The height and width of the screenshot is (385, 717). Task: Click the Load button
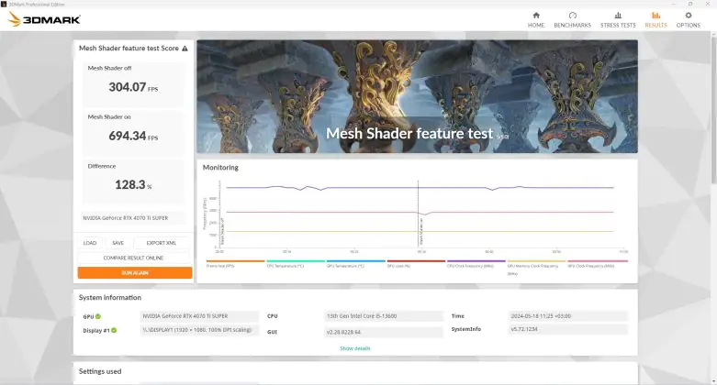[x=90, y=243]
